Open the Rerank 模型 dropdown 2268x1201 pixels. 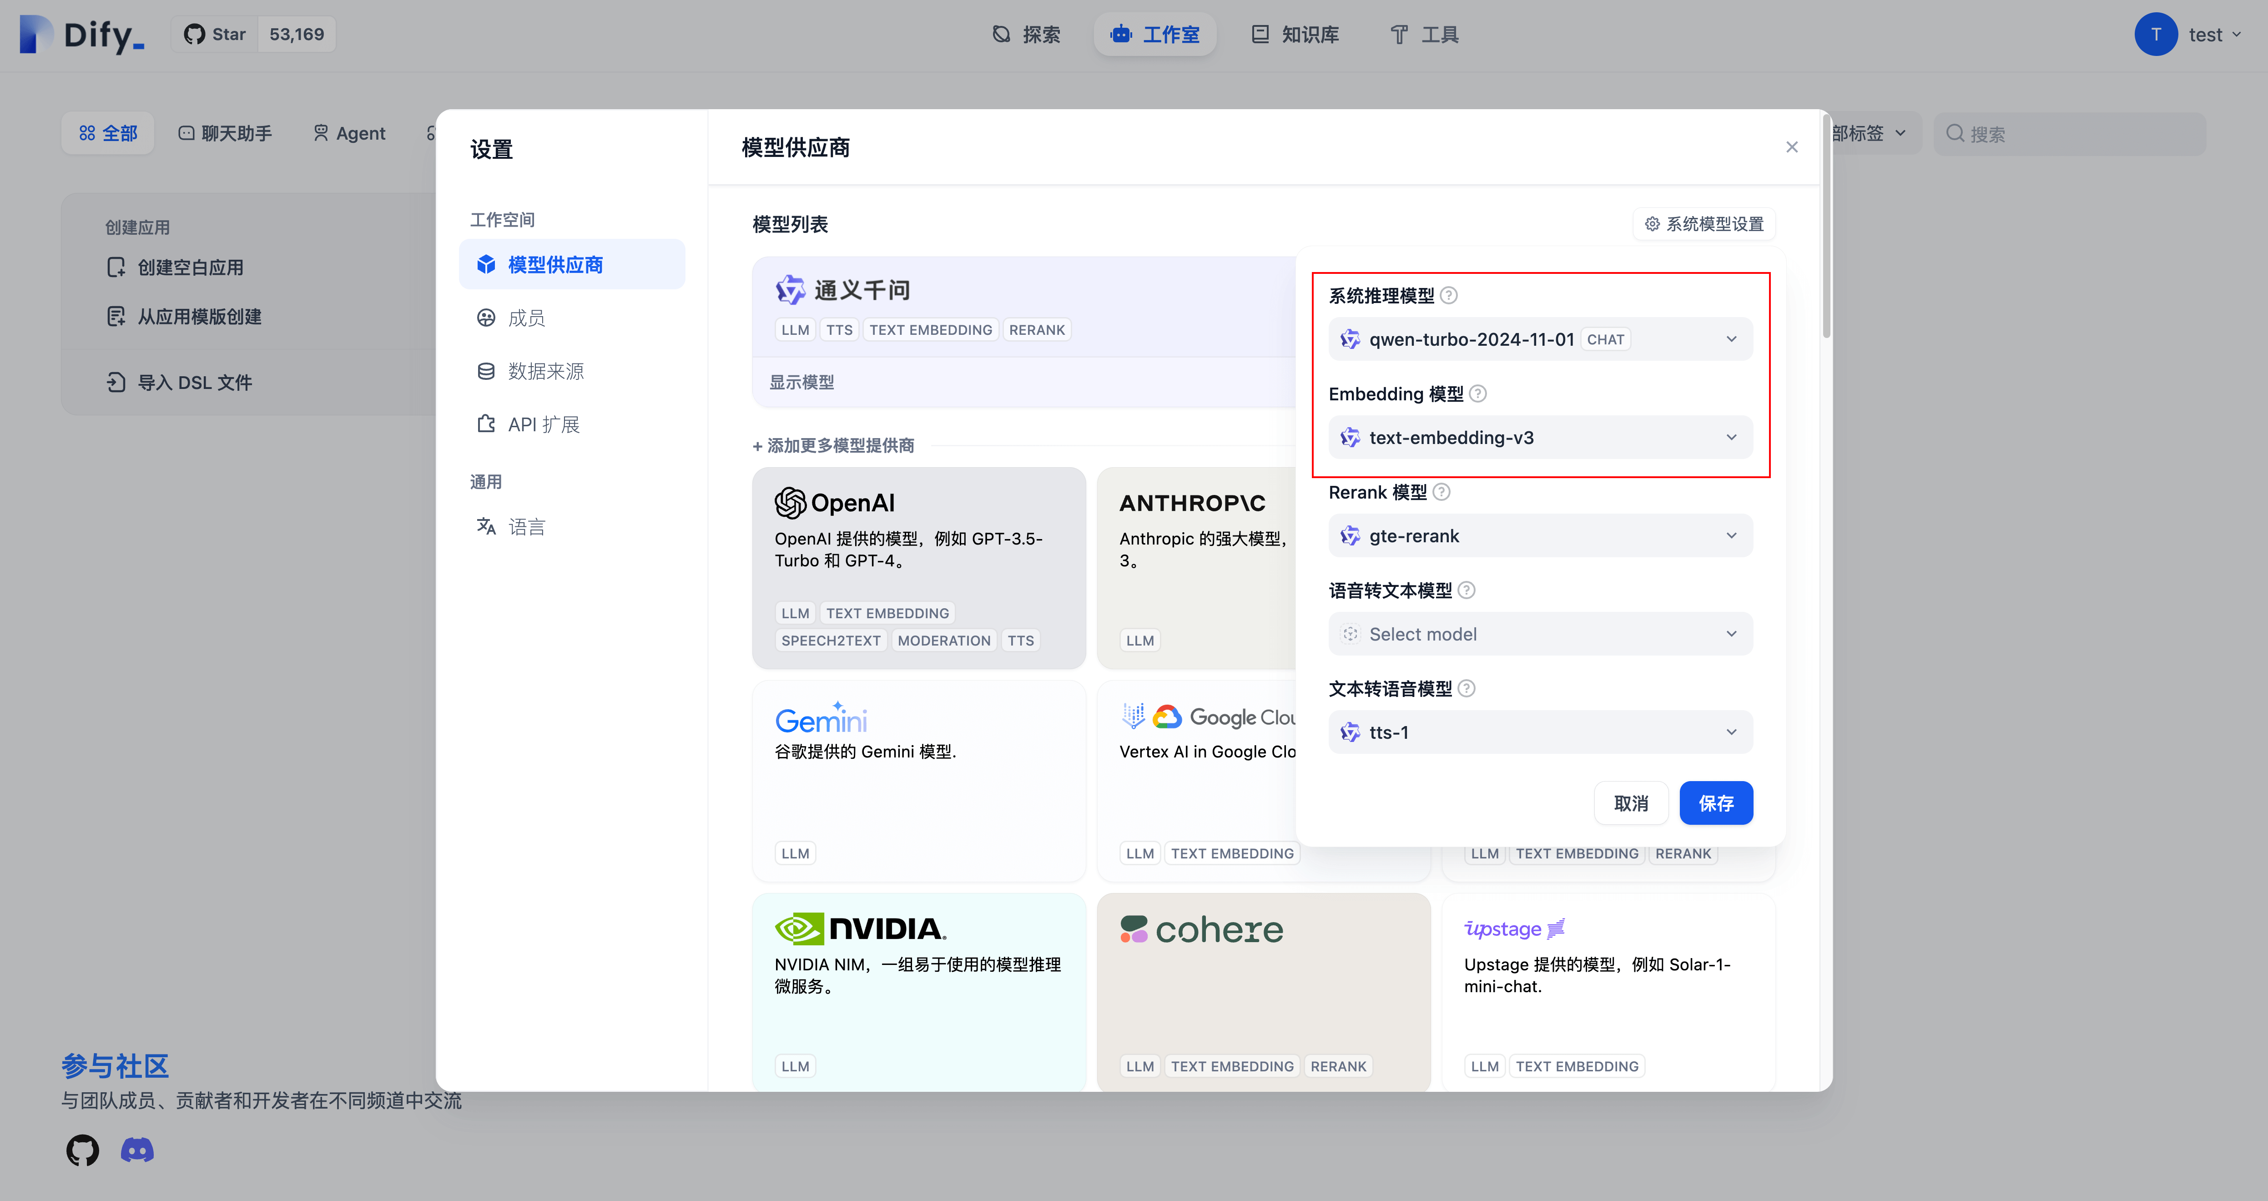click(1540, 535)
